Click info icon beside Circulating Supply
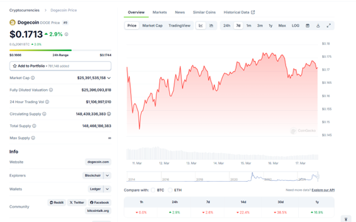This screenshot has width=356, height=222. click(44, 114)
